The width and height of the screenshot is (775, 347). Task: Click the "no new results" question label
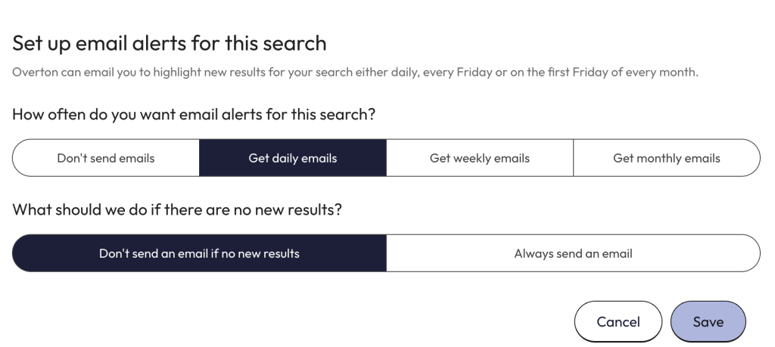[177, 209]
